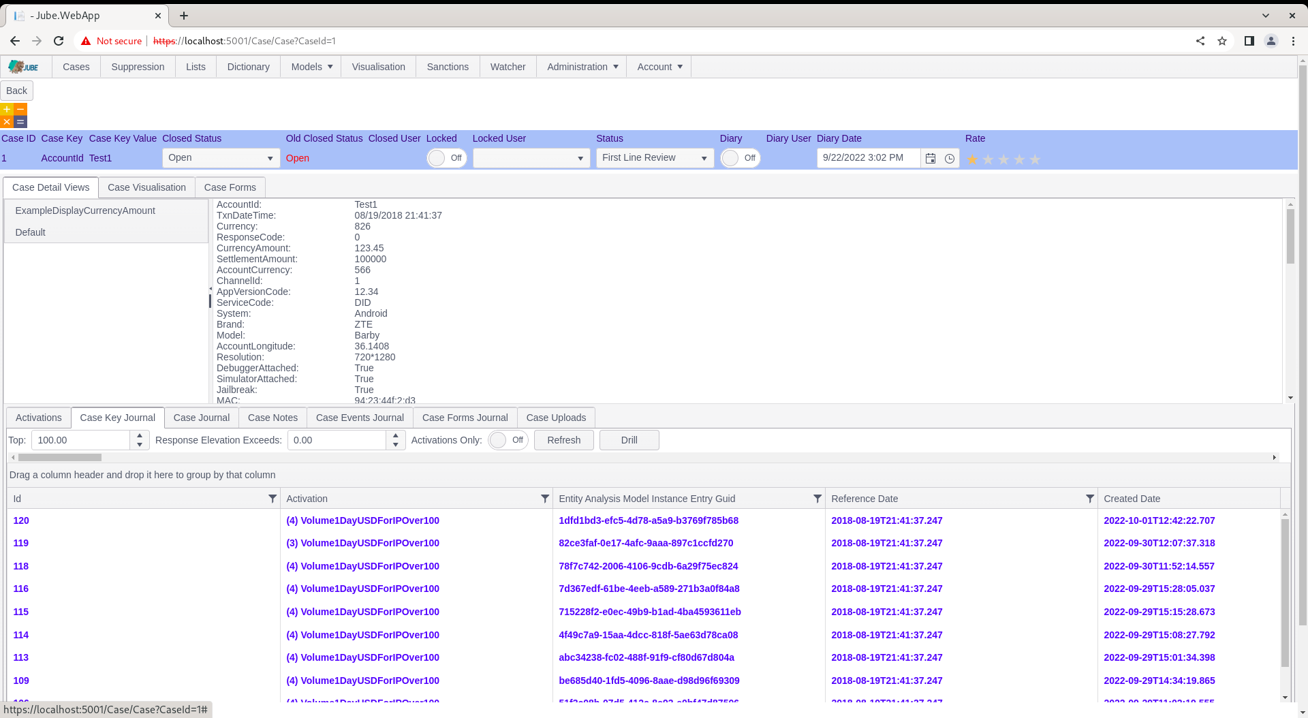Viewport: 1308px width, 718px height.
Task: Open the Models menu dropdown
Action: [x=311, y=67]
